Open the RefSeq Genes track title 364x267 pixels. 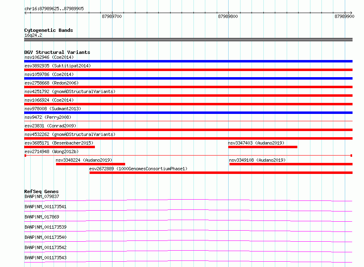coord(42,191)
